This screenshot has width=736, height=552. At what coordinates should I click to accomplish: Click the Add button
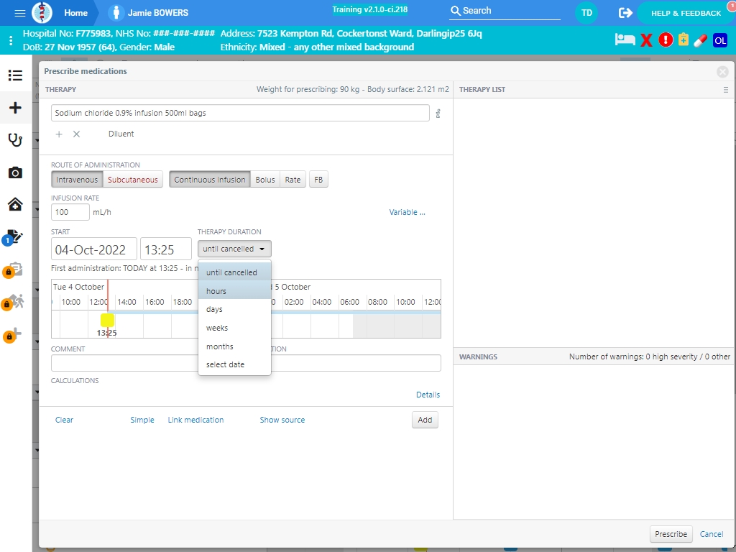pos(425,420)
